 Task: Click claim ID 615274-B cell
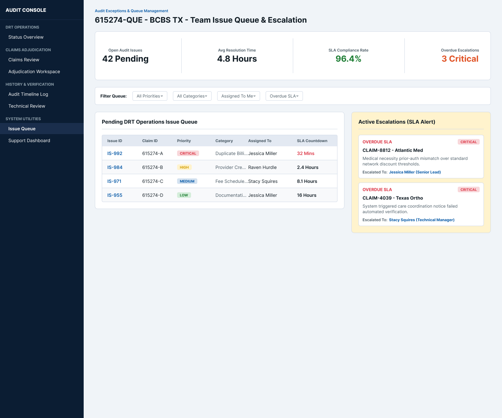pyautogui.click(x=153, y=167)
